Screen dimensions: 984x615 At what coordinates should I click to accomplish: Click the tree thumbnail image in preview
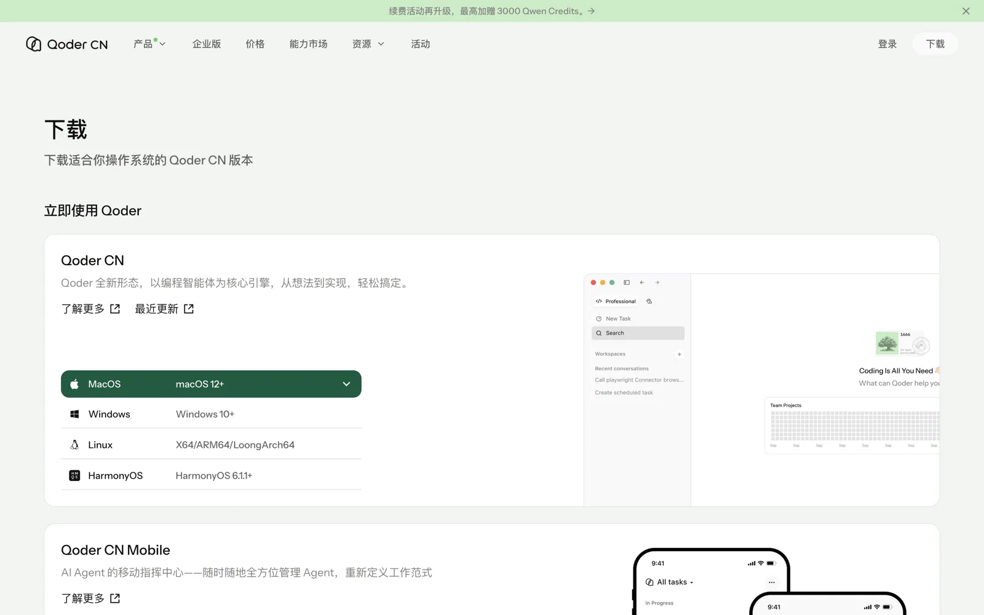coord(887,343)
